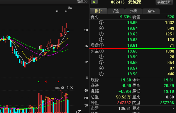Open the 决策矩阵 button
The image size is (176, 113).
(164, 2)
